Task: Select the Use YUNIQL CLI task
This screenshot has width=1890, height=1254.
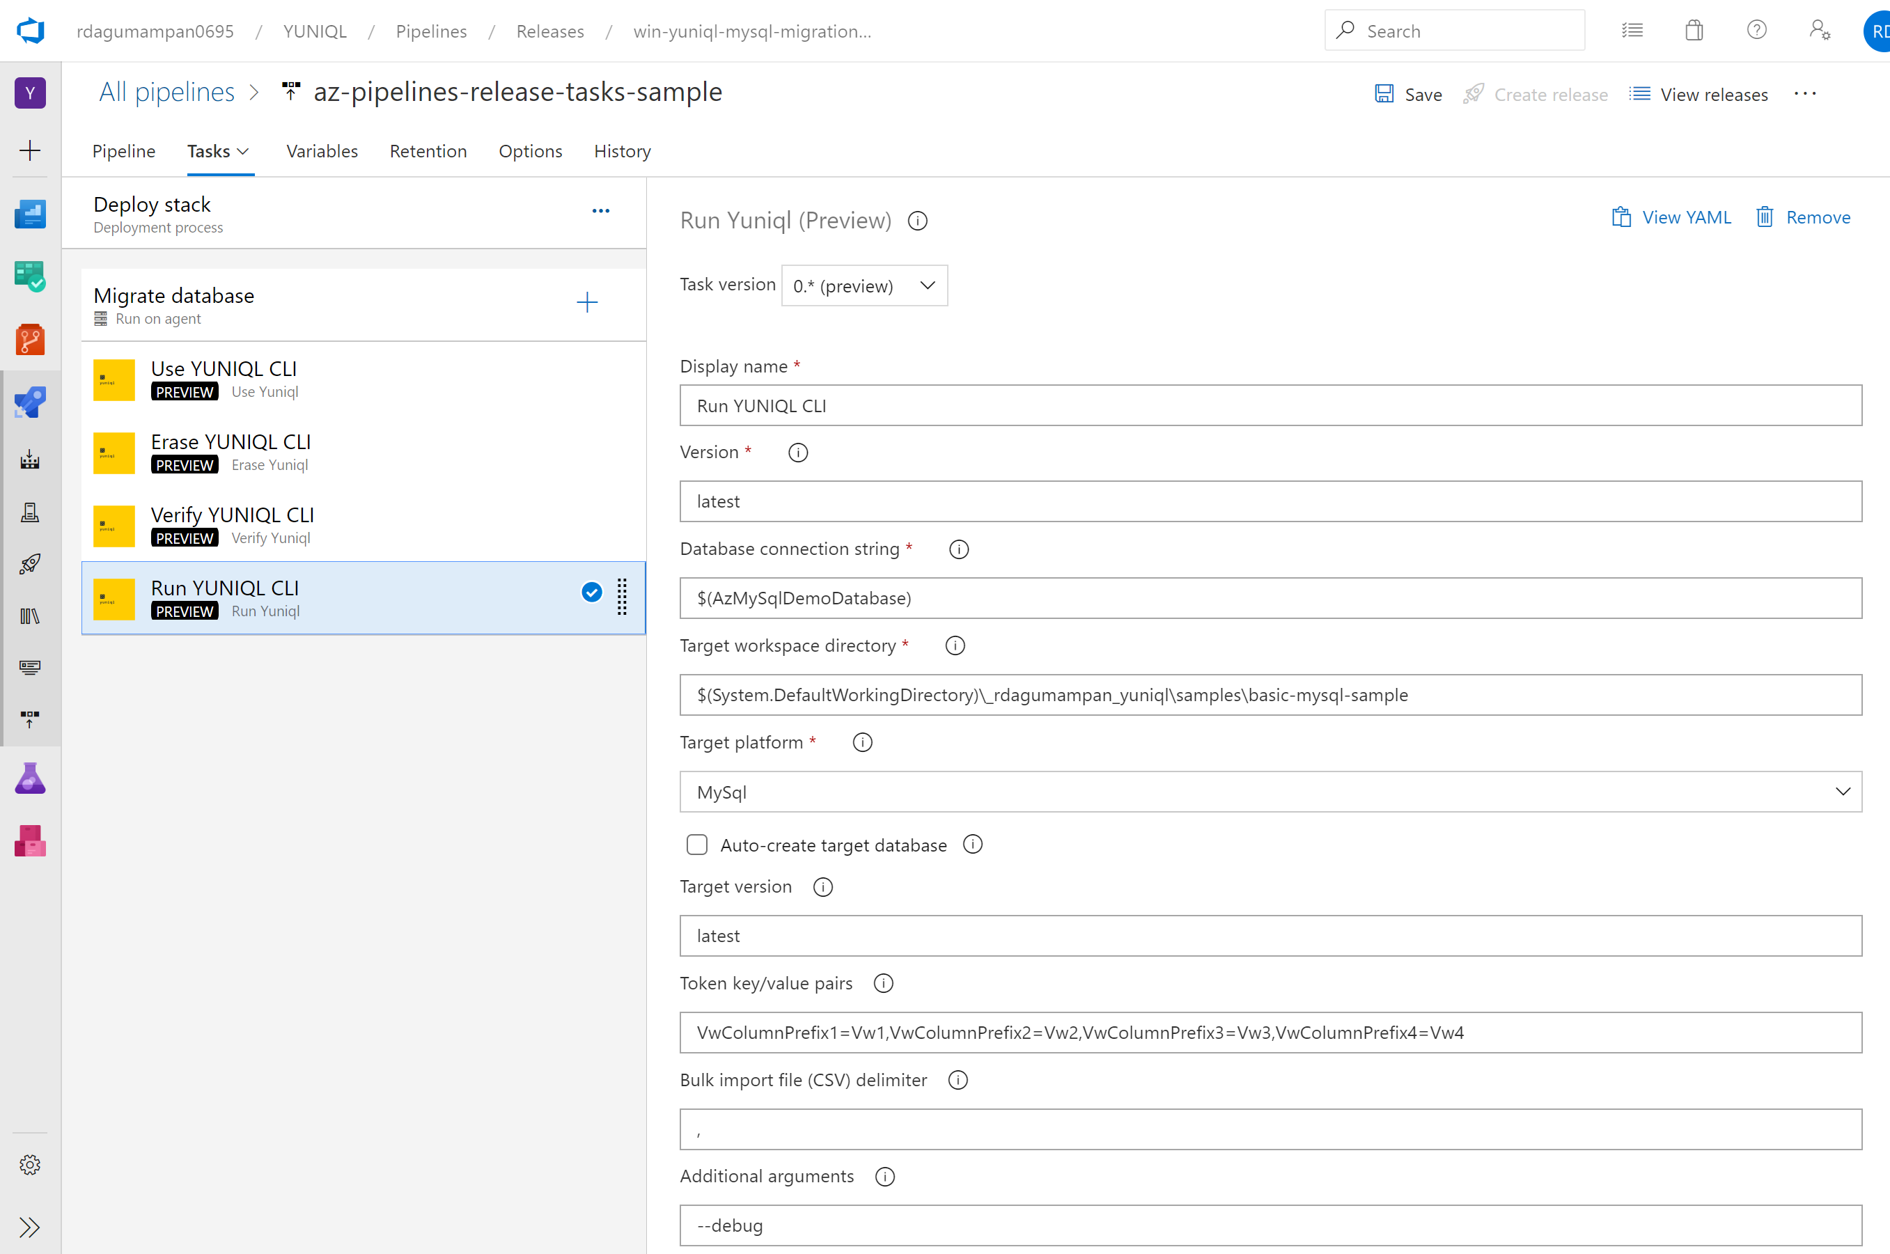Action: tap(364, 379)
